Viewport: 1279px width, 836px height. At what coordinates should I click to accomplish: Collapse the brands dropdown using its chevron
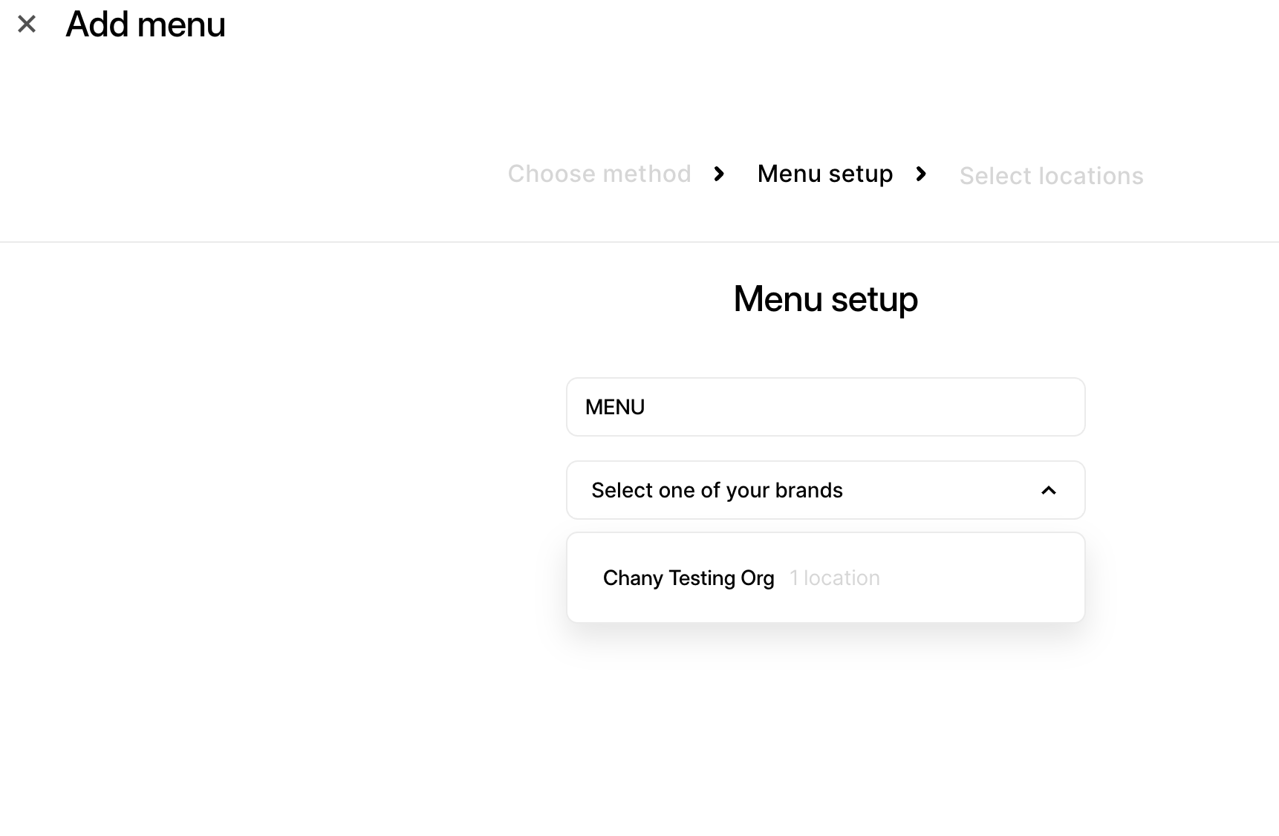[1048, 490]
